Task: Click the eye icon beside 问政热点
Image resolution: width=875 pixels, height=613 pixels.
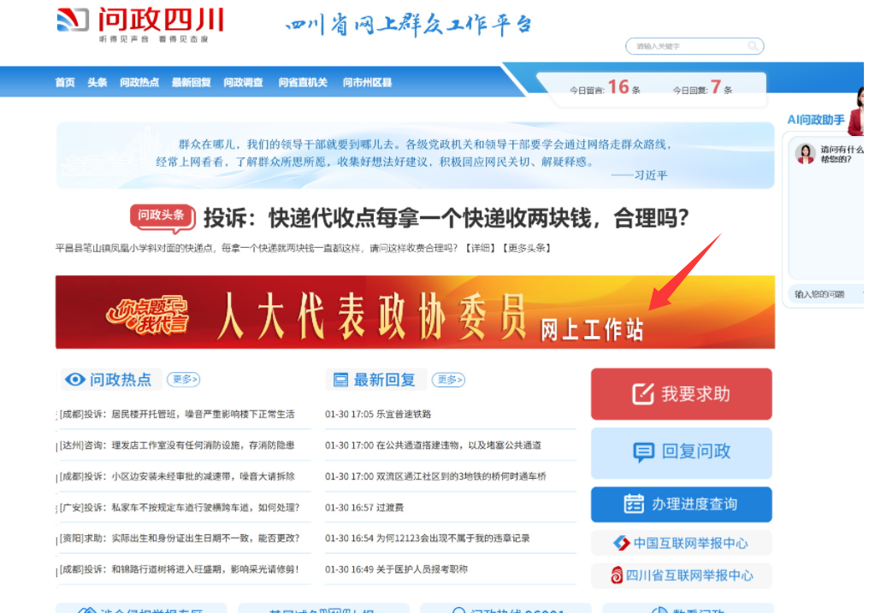Action: (75, 380)
